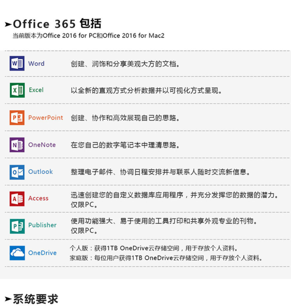Click the '当前版本为Office 2016 for PC' subtitle
Screen dimensions: 291x308
89,35
